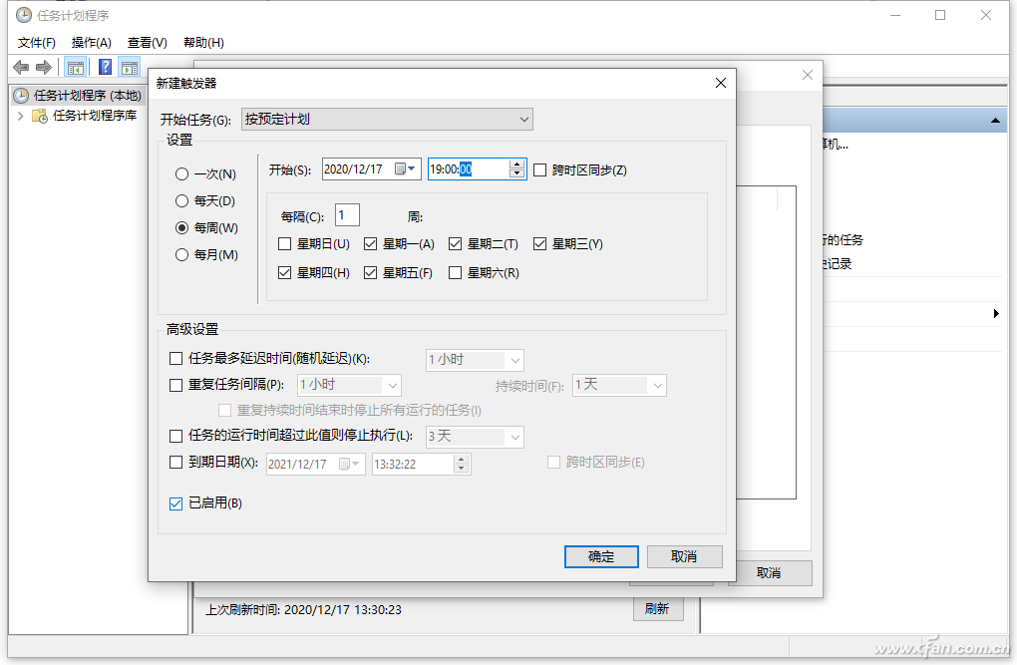Open the stop-after 3 天 dropdown
The height and width of the screenshot is (665, 1017).
pyautogui.click(x=475, y=437)
